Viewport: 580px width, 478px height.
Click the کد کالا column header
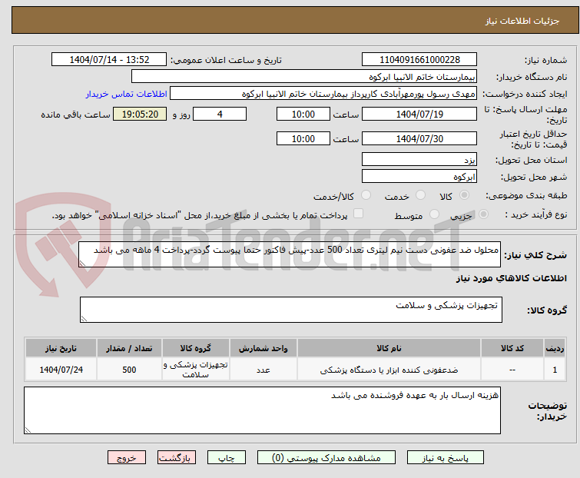(512, 348)
